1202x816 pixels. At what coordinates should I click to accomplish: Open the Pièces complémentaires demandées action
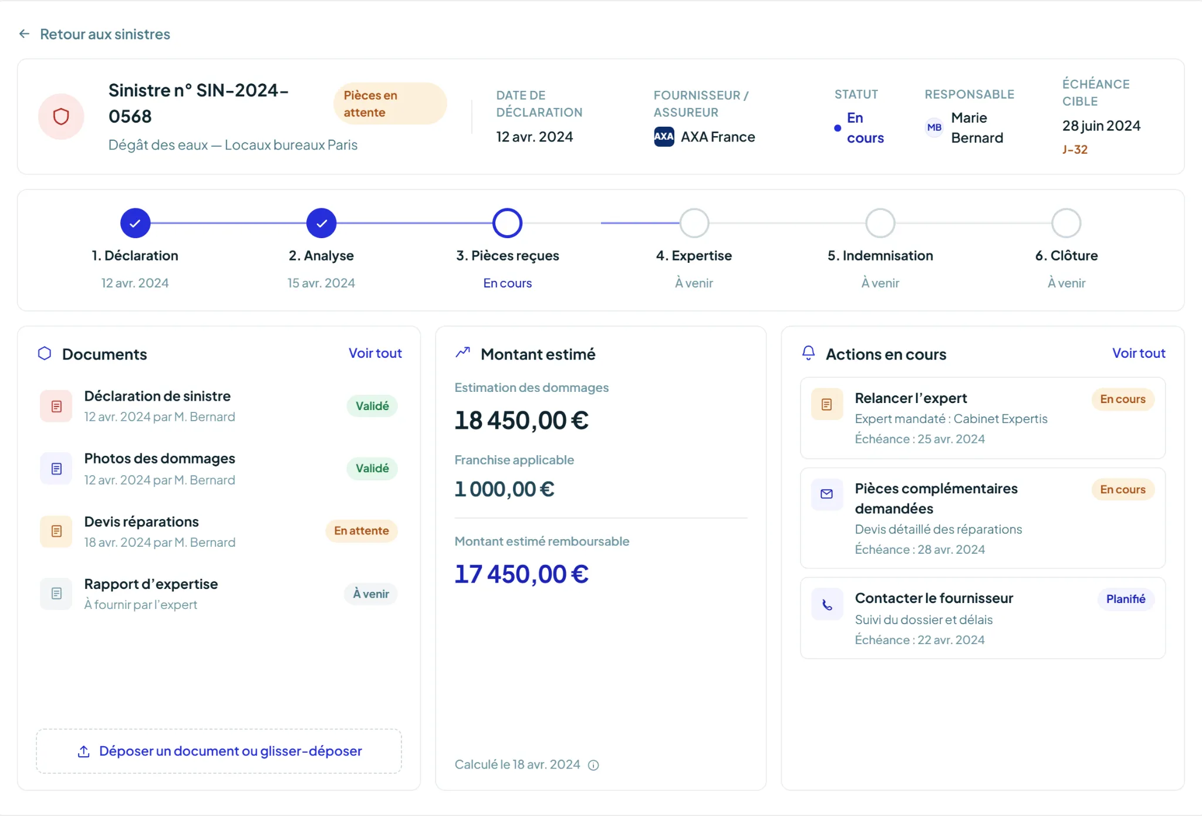(x=982, y=518)
